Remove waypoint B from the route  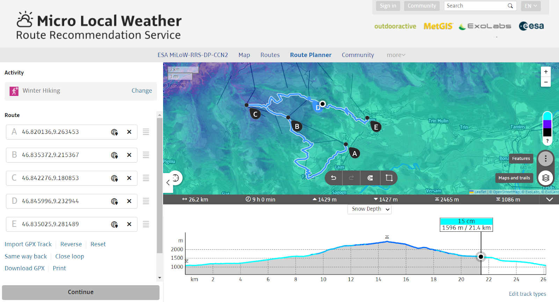[129, 155]
